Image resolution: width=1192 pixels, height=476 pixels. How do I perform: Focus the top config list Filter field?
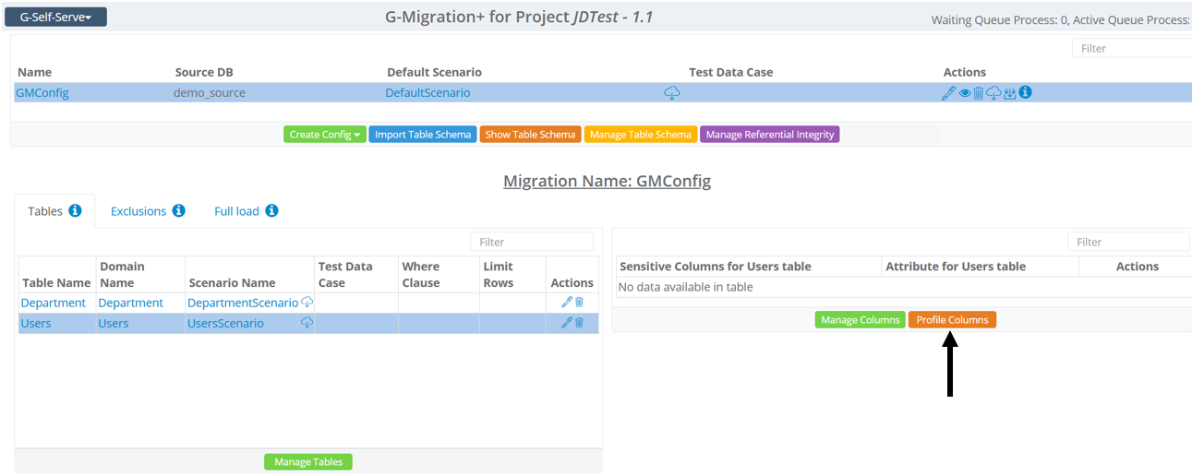(1131, 48)
